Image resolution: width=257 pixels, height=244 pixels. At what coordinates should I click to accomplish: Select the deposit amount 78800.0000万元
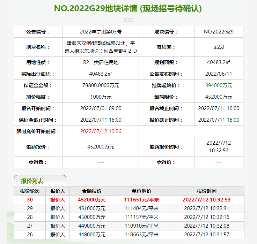pos(101,85)
